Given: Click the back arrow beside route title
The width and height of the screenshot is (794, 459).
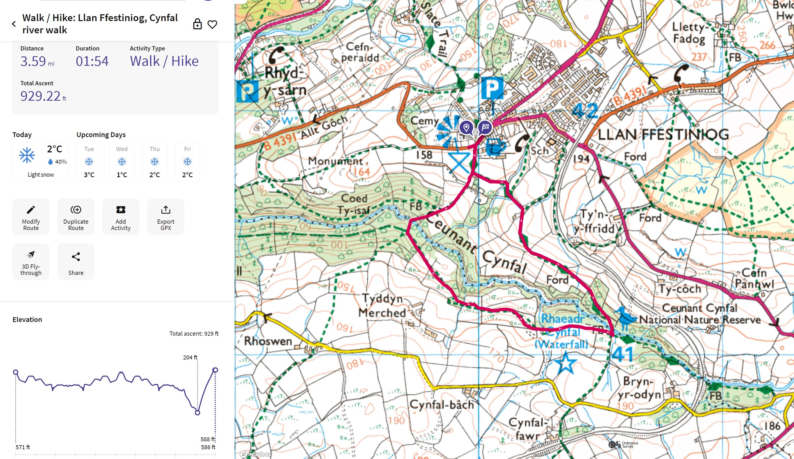Looking at the screenshot, I should [14, 24].
